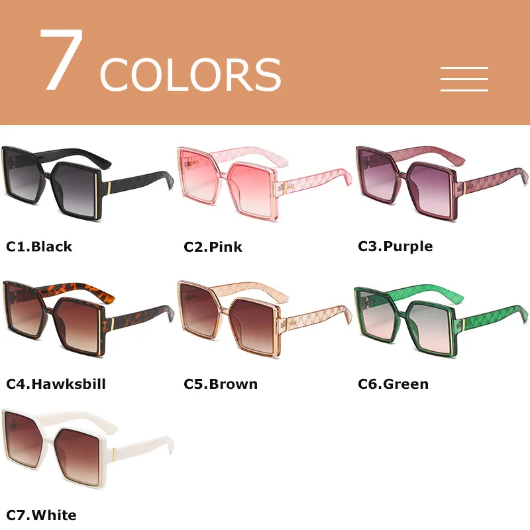Click the large number 7 heading

click(x=62, y=59)
